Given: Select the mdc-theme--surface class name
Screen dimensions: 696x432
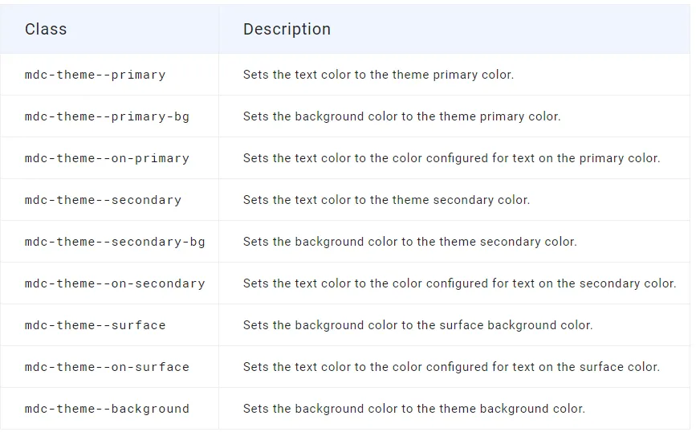Looking at the screenshot, I should (x=95, y=325).
